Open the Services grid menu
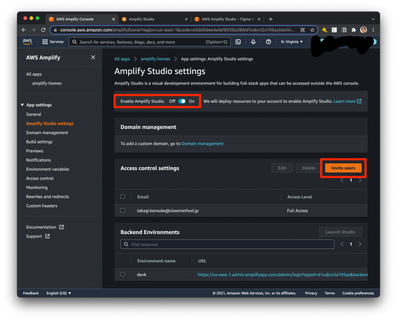Screen dimensions: 397x320 point(53,42)
